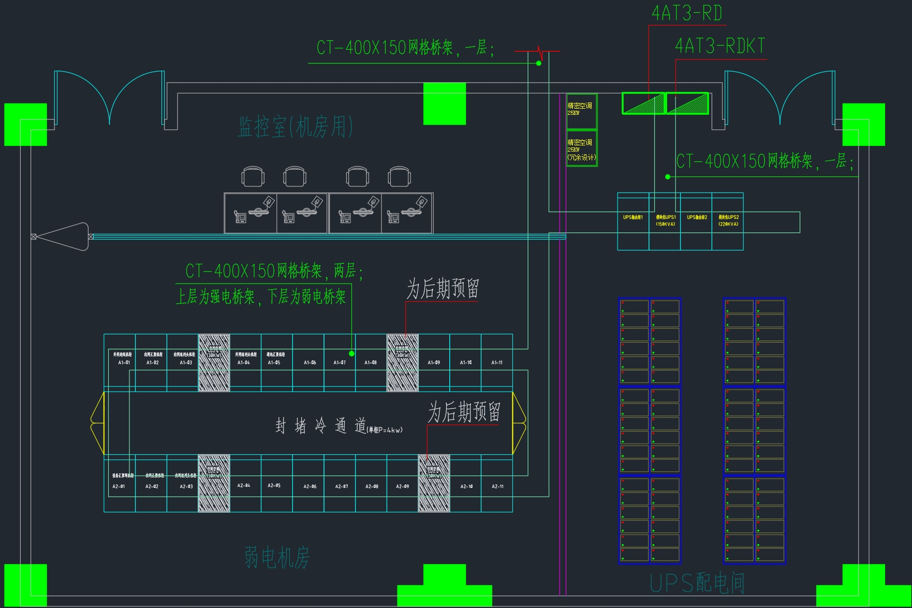Select the leftmost operator chair symbol
This screenshot has width=912, height=608.
pyautogui.click(x=253, y=176)
